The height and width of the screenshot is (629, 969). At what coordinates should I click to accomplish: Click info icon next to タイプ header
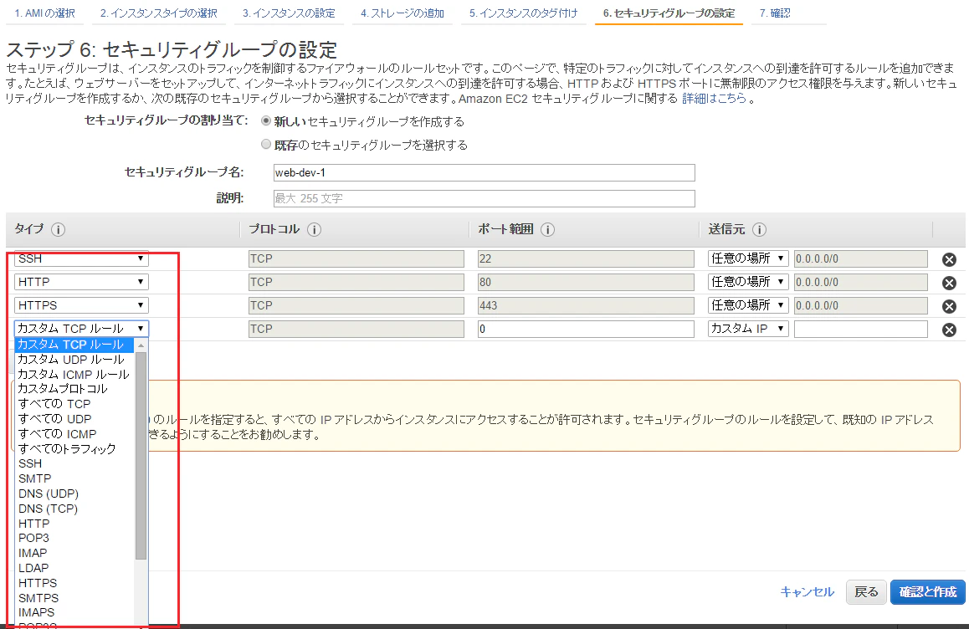(58, 230)
